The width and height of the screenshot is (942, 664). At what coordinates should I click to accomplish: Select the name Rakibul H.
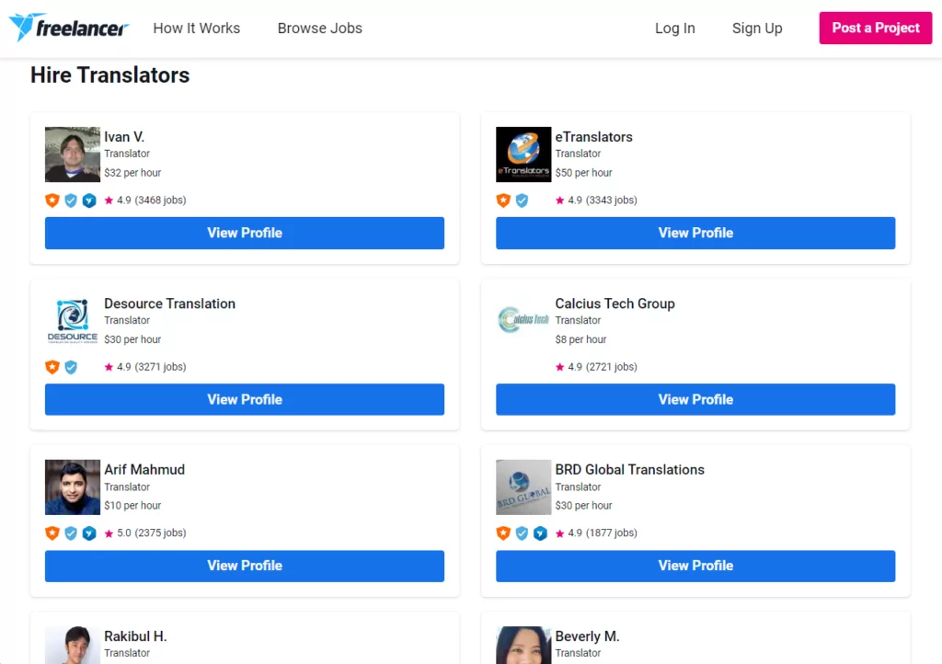135,635
